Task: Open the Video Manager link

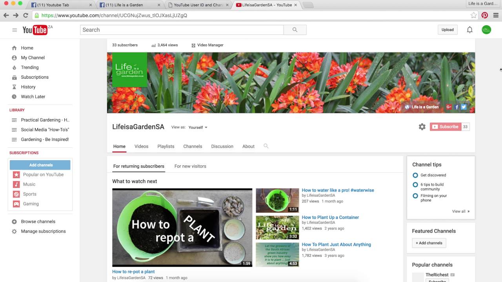Action: pos(207,45)
